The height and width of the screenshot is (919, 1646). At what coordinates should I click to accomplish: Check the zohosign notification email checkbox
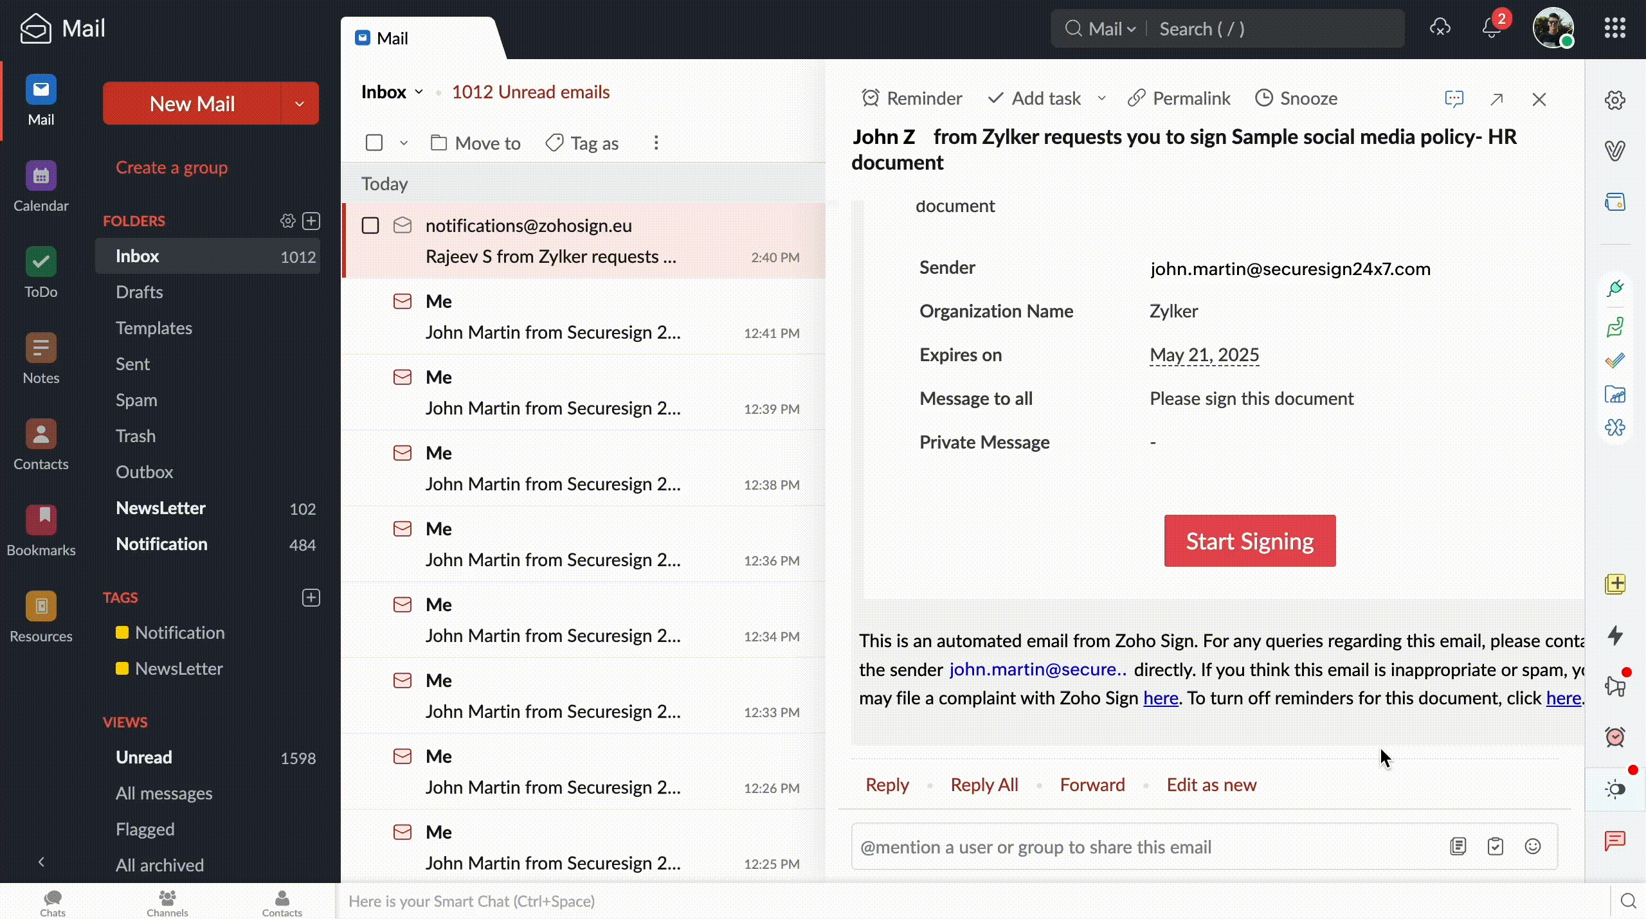370,226
